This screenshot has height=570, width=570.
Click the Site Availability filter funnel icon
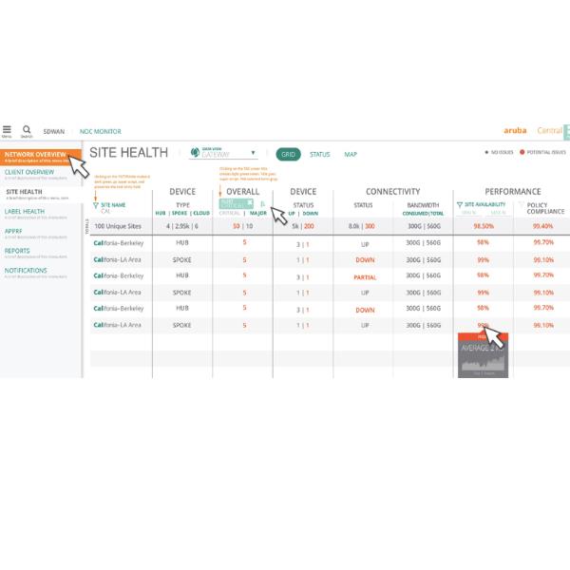click(459, 204)
